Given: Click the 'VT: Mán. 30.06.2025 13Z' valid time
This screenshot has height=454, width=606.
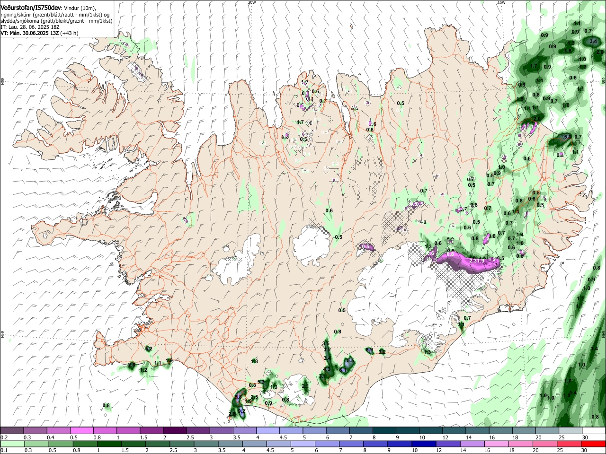Looking at the screenshot, I should point(29,34).
